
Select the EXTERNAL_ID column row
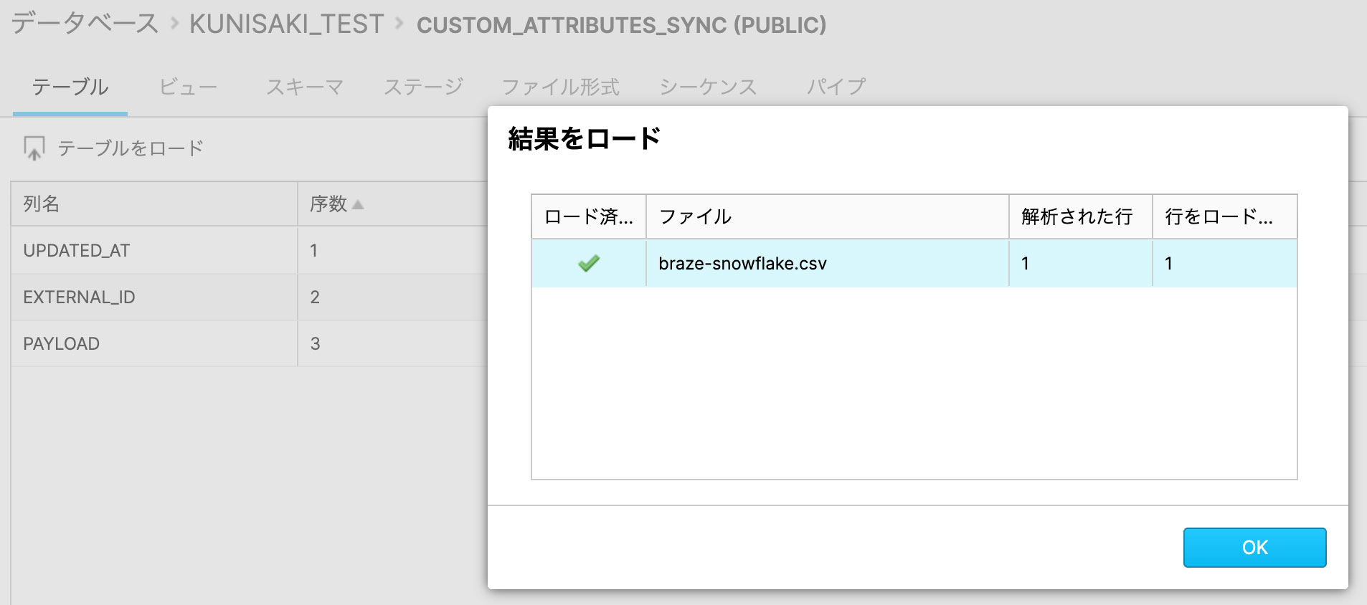tap(79, 297)
